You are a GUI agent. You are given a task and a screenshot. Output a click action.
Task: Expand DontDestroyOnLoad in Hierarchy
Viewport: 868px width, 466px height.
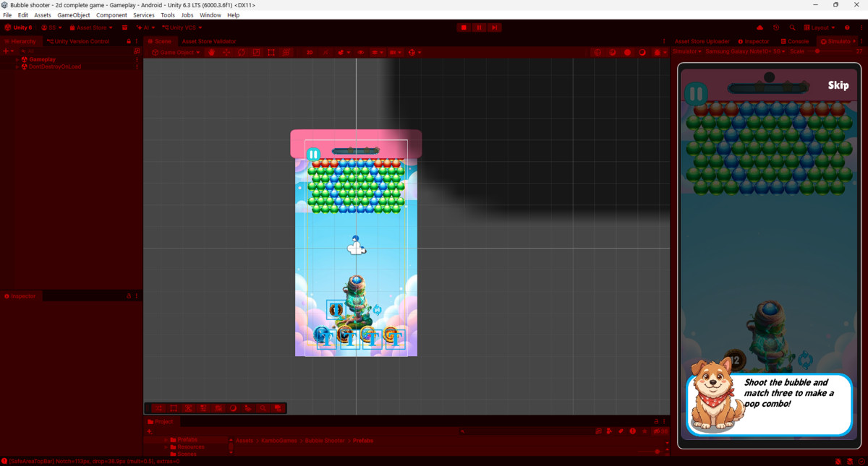[17, 66]
